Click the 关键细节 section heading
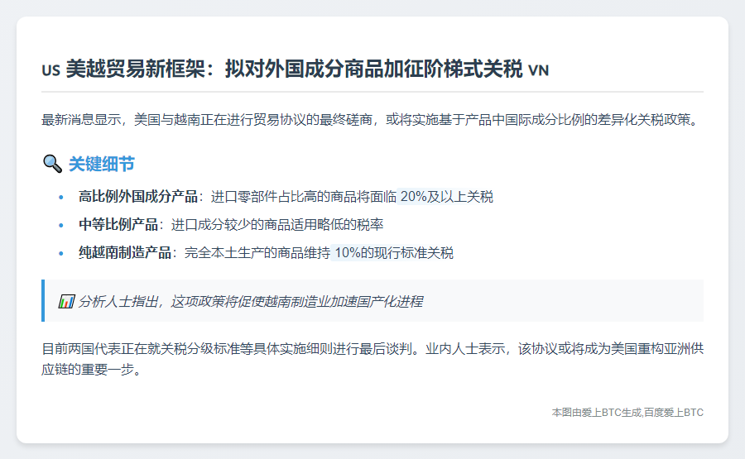The height and width of the screenshot is (459, 745). [x=102, y=164]
